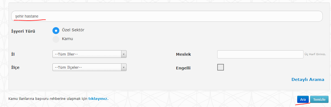
Task: Open the İl dropdown arrow
Action: click(x=124, y=54)
